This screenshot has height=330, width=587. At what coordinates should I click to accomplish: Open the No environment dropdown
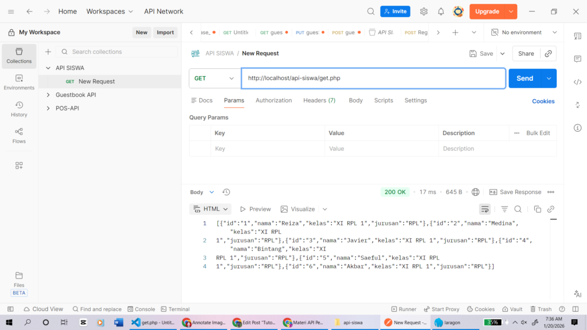pyautogui.click(x=524, y=33)
